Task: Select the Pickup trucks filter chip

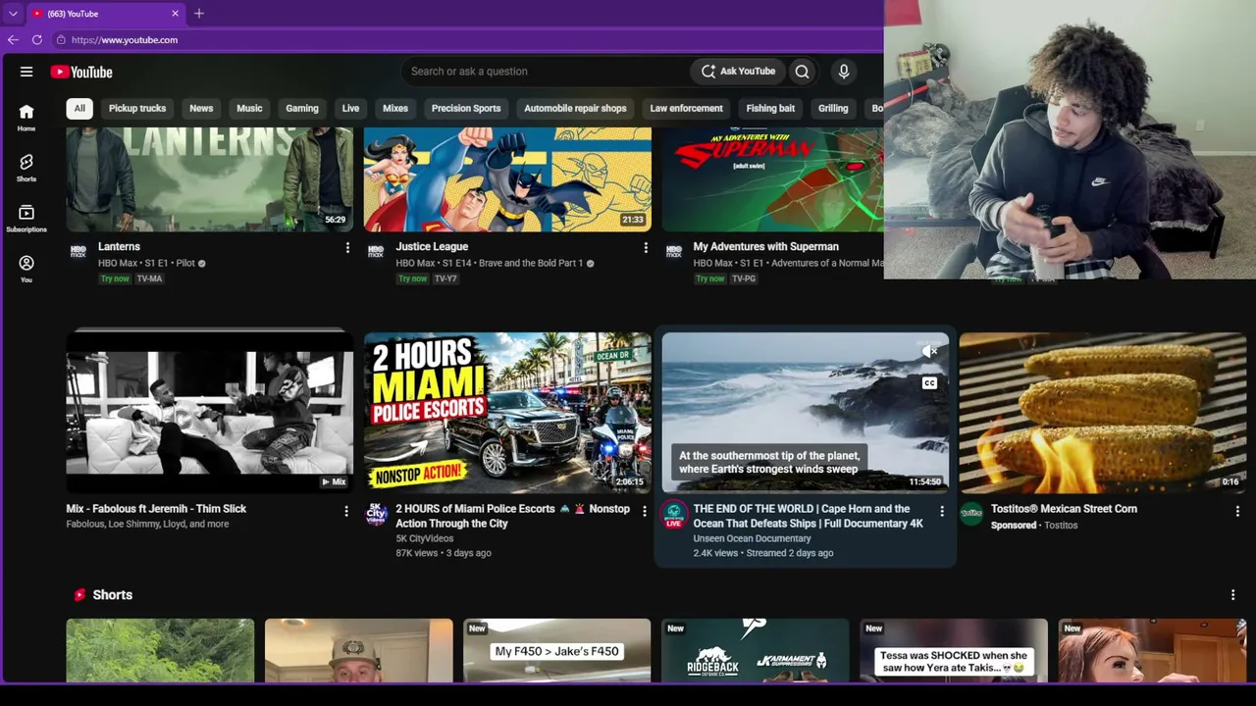Action: [x=137, y=108]
